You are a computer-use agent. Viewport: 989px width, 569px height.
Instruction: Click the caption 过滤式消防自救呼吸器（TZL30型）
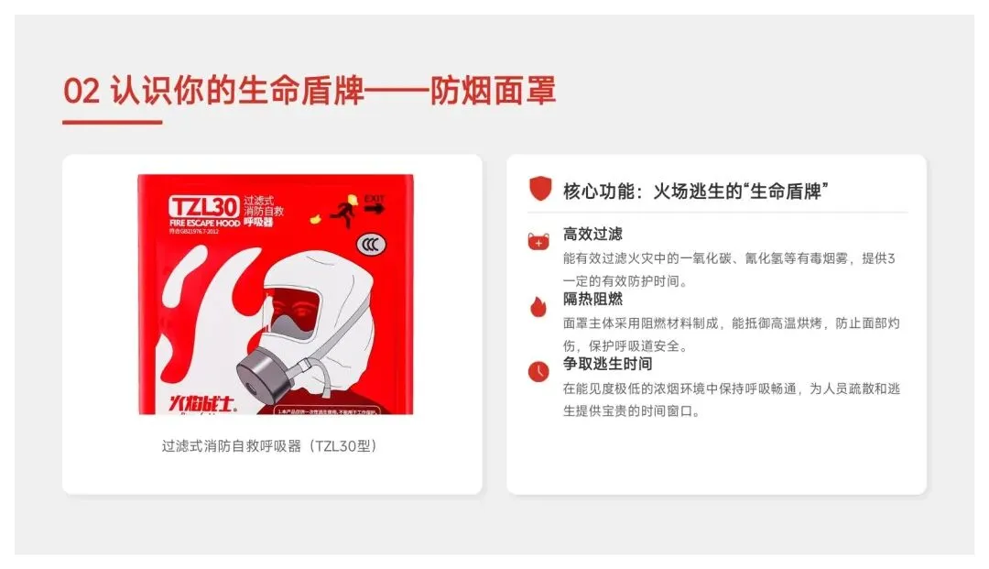pyautogui.click(x=269, y=446)
